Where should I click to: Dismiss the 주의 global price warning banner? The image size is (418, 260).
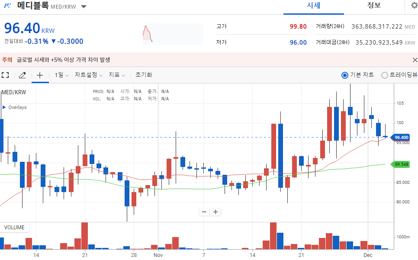click(415, 60)
